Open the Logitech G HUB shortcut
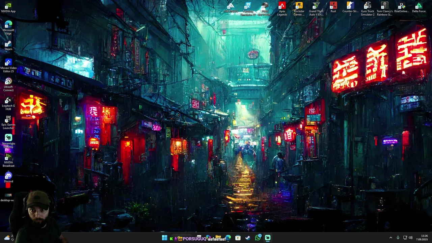Viewport: 432px width, 243px height. click(8, 104)
